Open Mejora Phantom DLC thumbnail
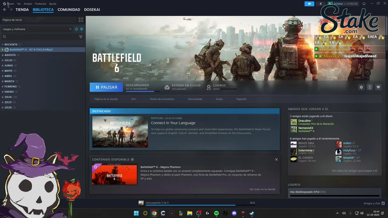Screen dimensions: 388x218 [x=114, y=174]
